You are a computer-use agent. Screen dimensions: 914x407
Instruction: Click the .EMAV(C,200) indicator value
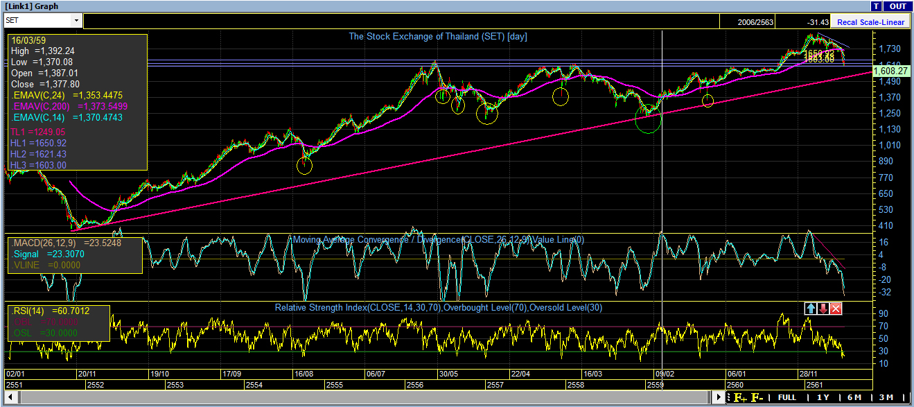(x=69, y=106)
